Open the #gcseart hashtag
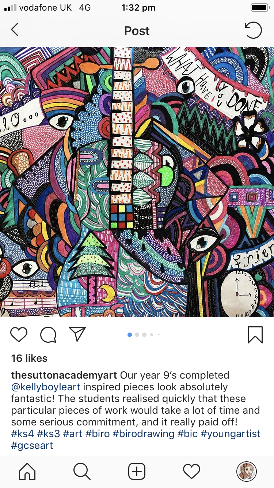 click(x=32, y=446)
